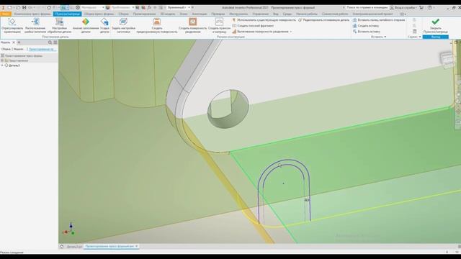Screen dimensions: 461x259
Task: Click Создать вставку command
Action: (x=366, y=26)
